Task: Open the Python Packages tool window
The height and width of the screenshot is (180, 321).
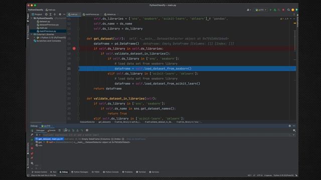Action: click(80, 172)
